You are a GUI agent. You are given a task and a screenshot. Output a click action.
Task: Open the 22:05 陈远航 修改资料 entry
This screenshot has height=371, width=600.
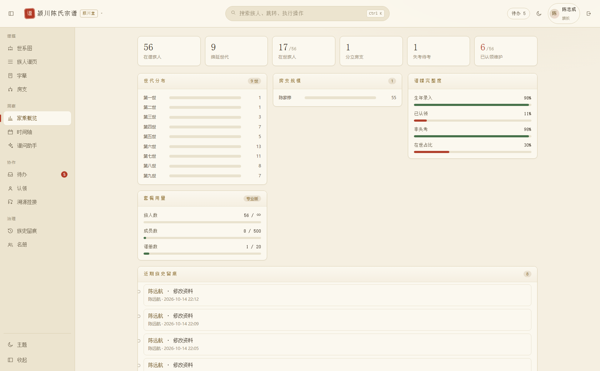[337, 344]
